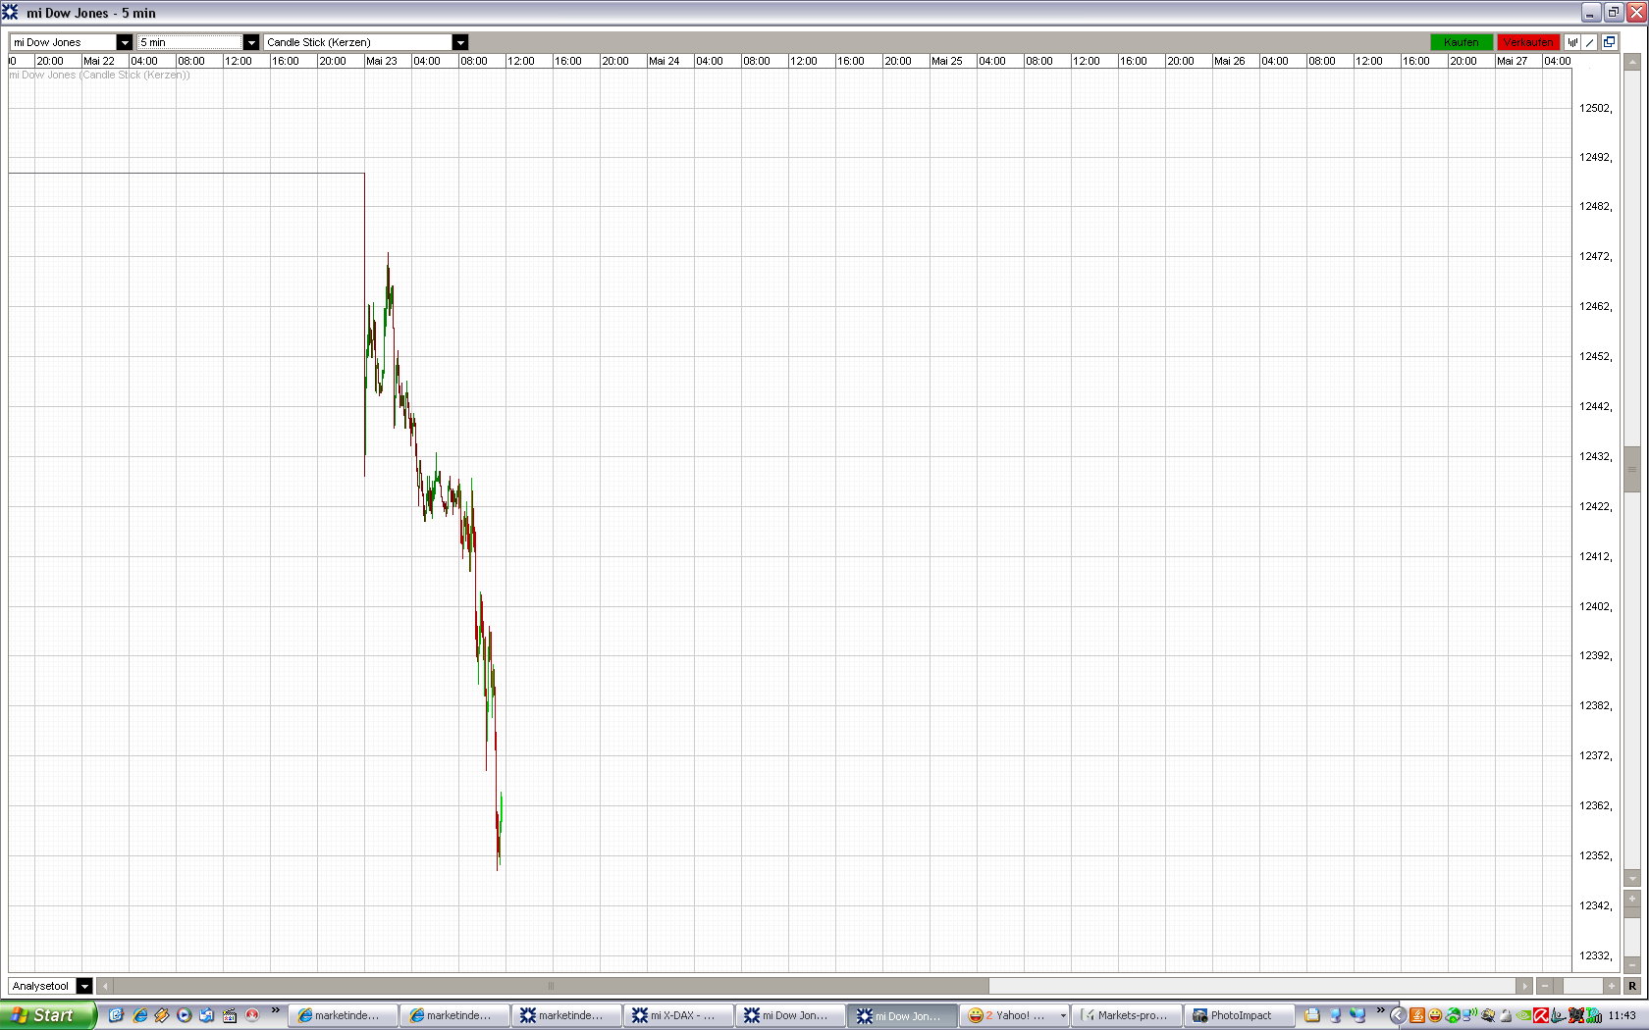Switch to second marketinde... IE taskbar window
Screen dimensions: 1649x1030
tap(454, 1015)
